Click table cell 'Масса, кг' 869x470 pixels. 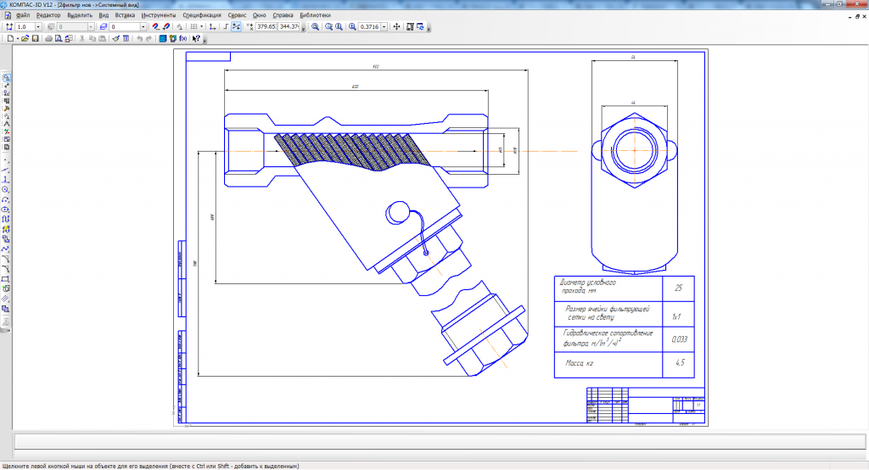tap(608, 364)
